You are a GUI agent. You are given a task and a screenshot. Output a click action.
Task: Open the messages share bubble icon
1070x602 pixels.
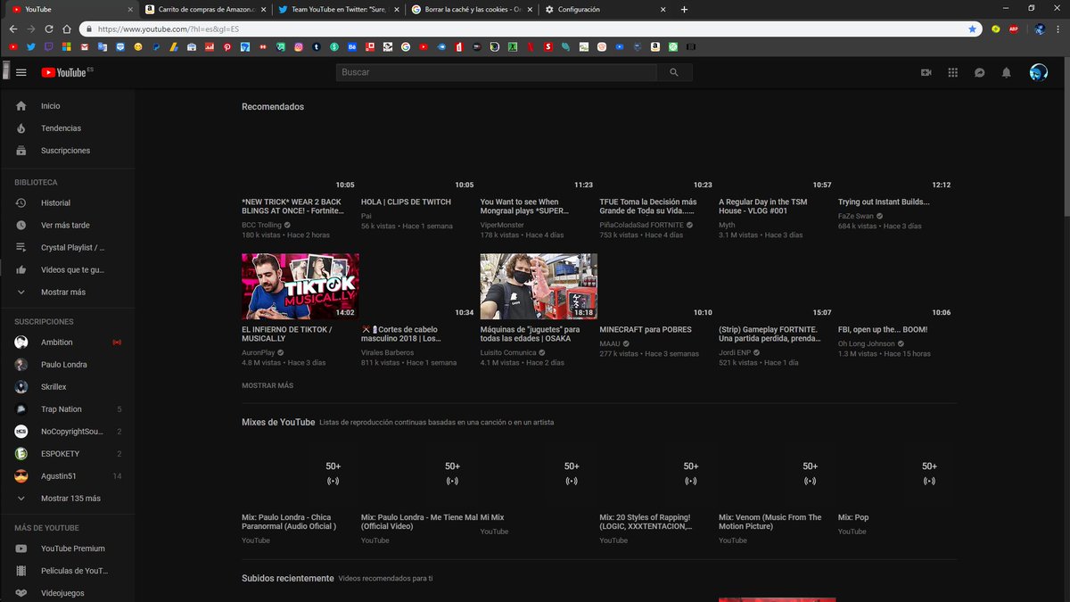(979, 72)
